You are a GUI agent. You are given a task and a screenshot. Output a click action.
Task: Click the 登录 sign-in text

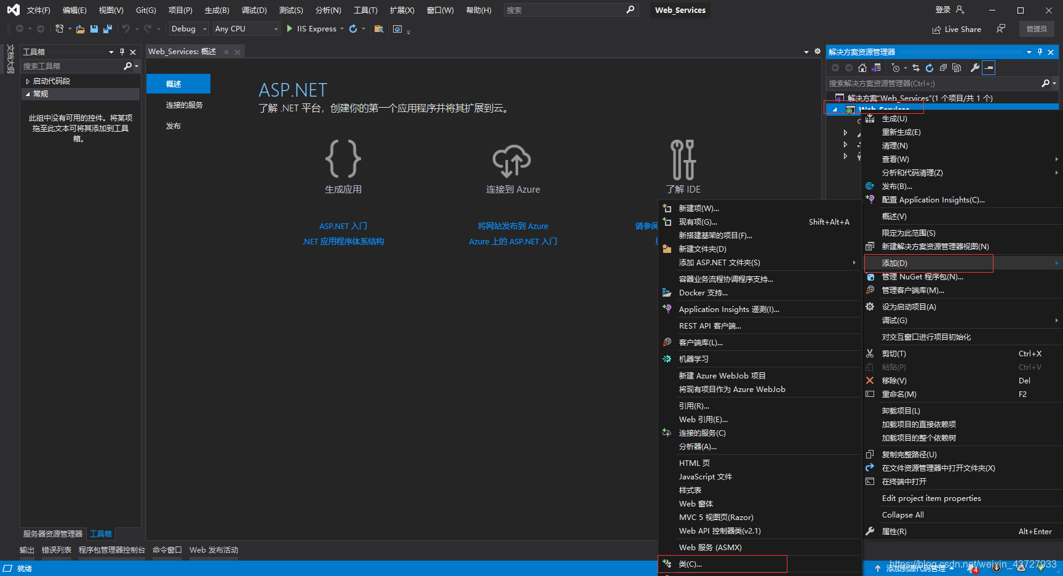pyautogui.click(x=943, y=10)
